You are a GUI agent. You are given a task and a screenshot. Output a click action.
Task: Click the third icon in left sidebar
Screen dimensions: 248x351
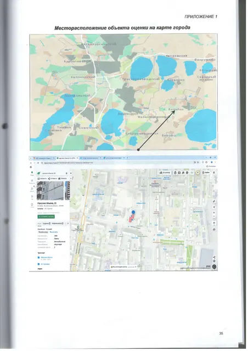coord(32,189)
